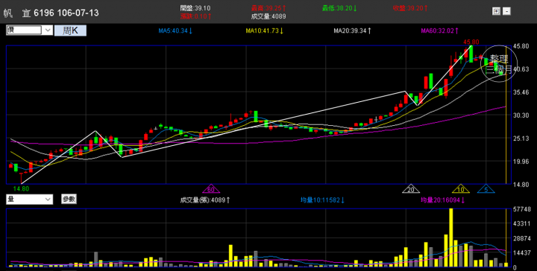Switch to the 周K weekly chart period

pyautogui.click(x=70, y=31)
